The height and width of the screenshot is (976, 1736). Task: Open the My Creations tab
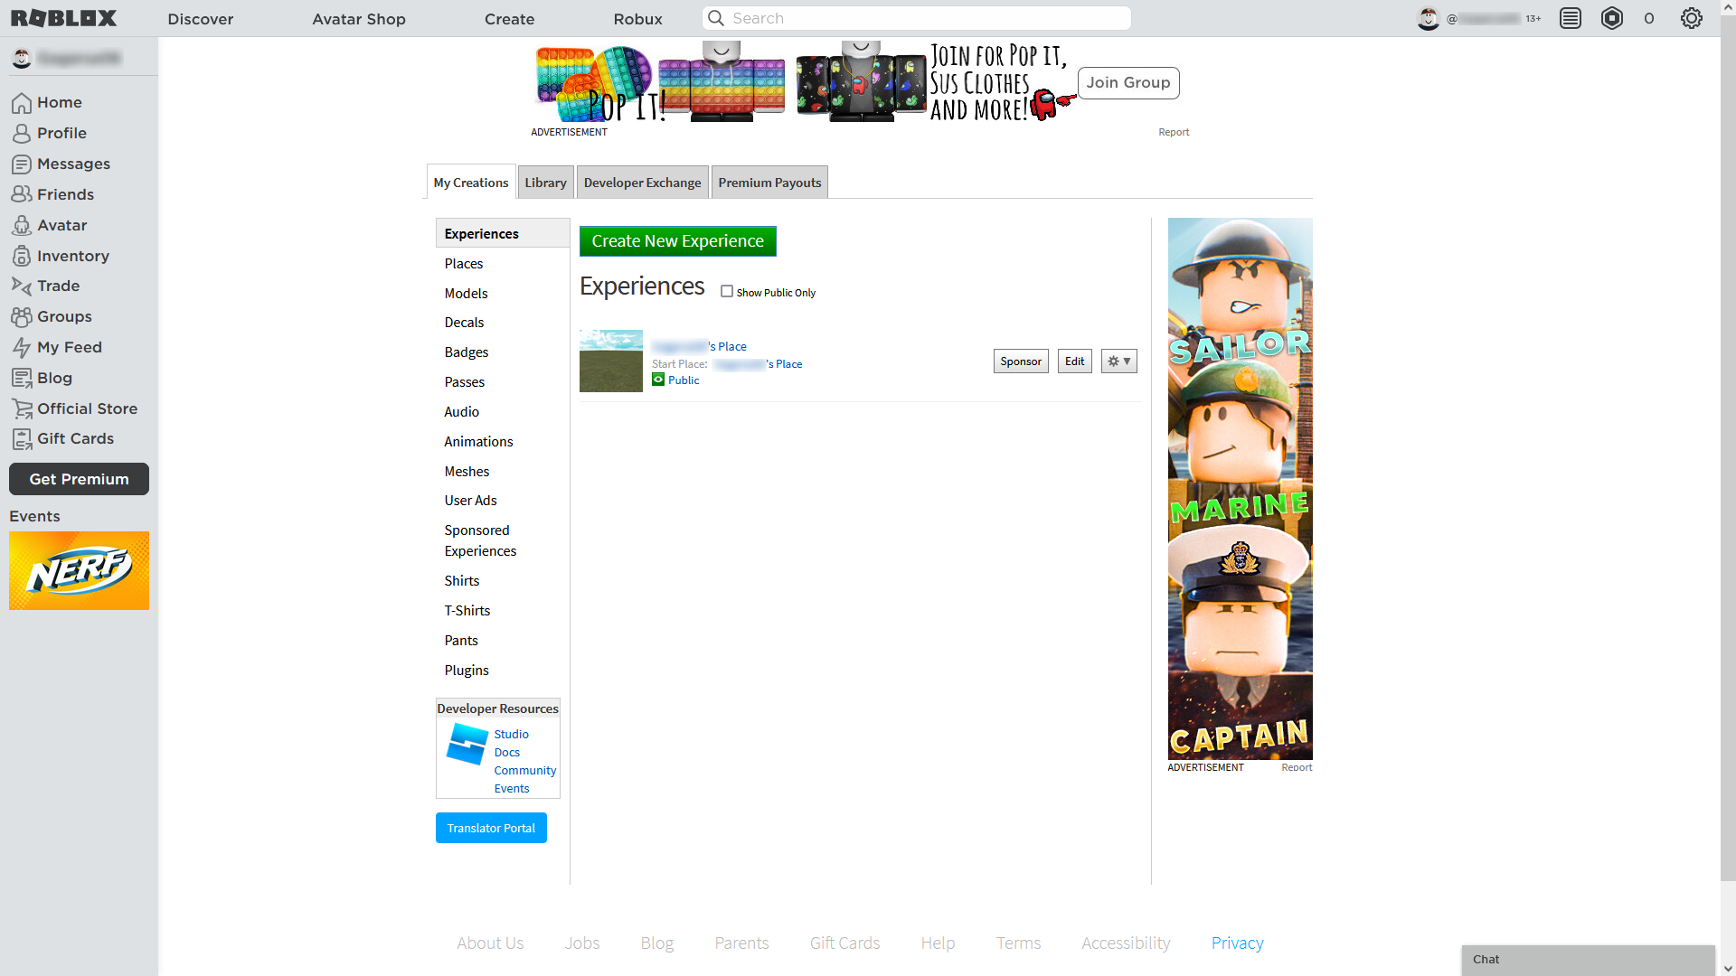coord(470,181)
